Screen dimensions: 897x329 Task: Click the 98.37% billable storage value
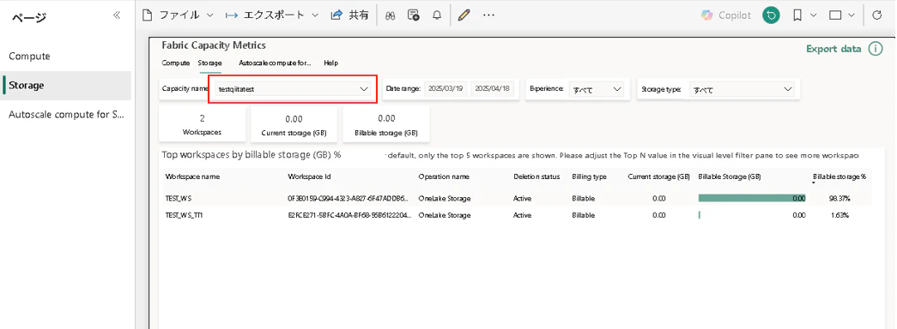(x=839, y=198)
